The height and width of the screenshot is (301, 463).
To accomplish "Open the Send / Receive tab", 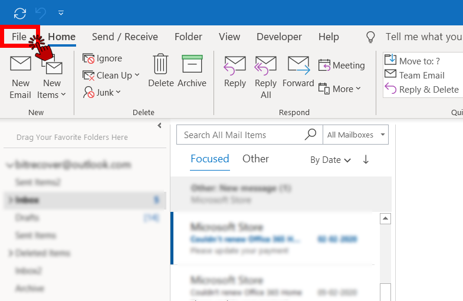I will pos(125,37).
